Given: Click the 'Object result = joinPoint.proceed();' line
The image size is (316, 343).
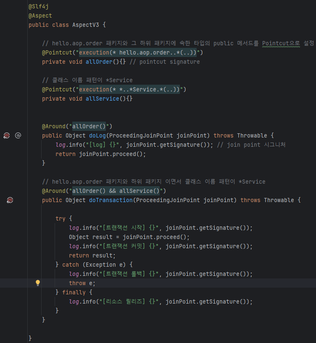Looking at the screenshot, I should (129, 237).
